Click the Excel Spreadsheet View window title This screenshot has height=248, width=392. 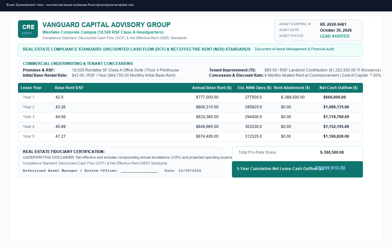pyautogui.click(x=70, y=5)
